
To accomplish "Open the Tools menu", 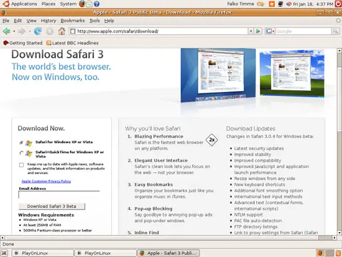I will pyautogui.click(x=95, y=21).
